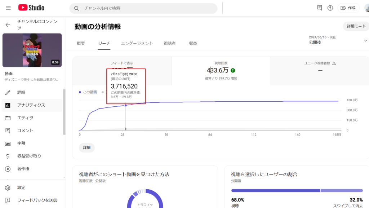Screen dimensions: 369x208
Task: Open the hamburger navigation menu
Action: pos(8,8)
